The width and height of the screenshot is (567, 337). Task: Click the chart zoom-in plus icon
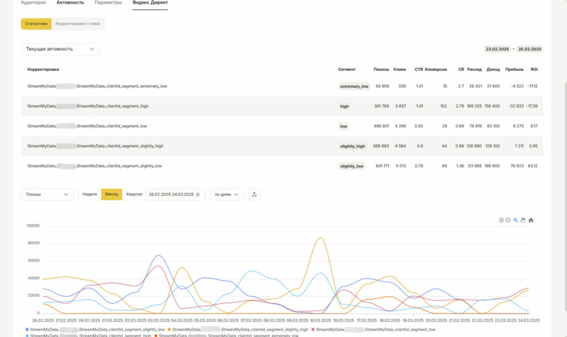coord(501,220)
